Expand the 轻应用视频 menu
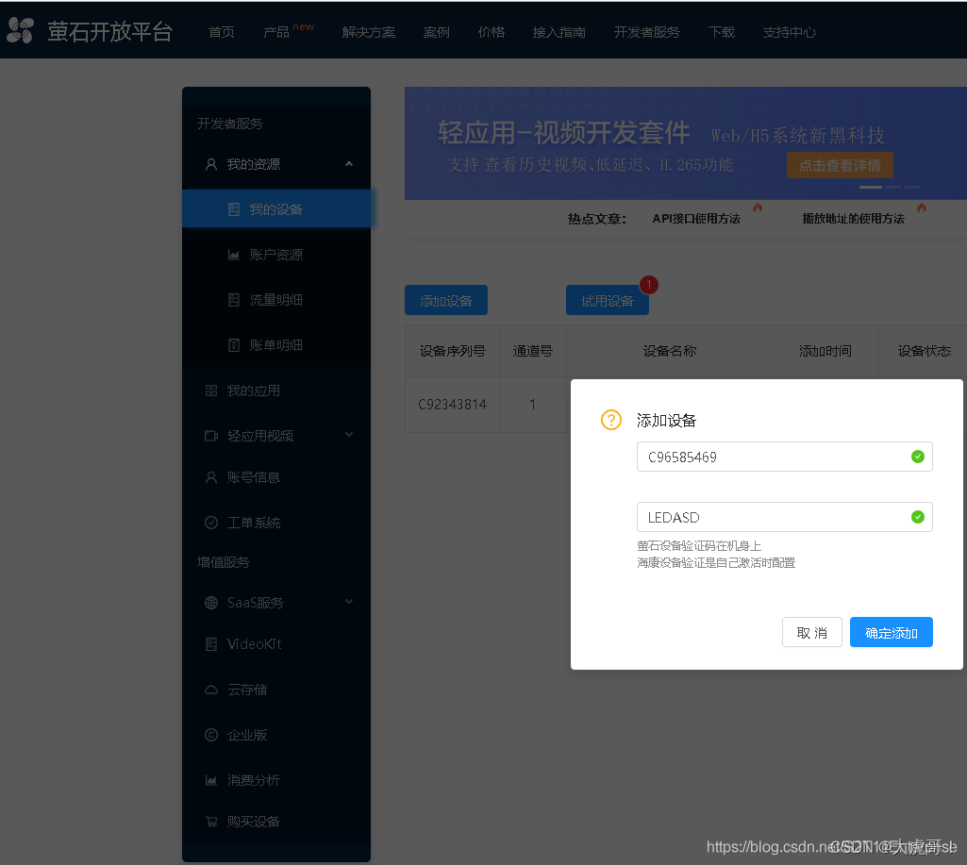This screenshot has width=967, height=865. 348,435
